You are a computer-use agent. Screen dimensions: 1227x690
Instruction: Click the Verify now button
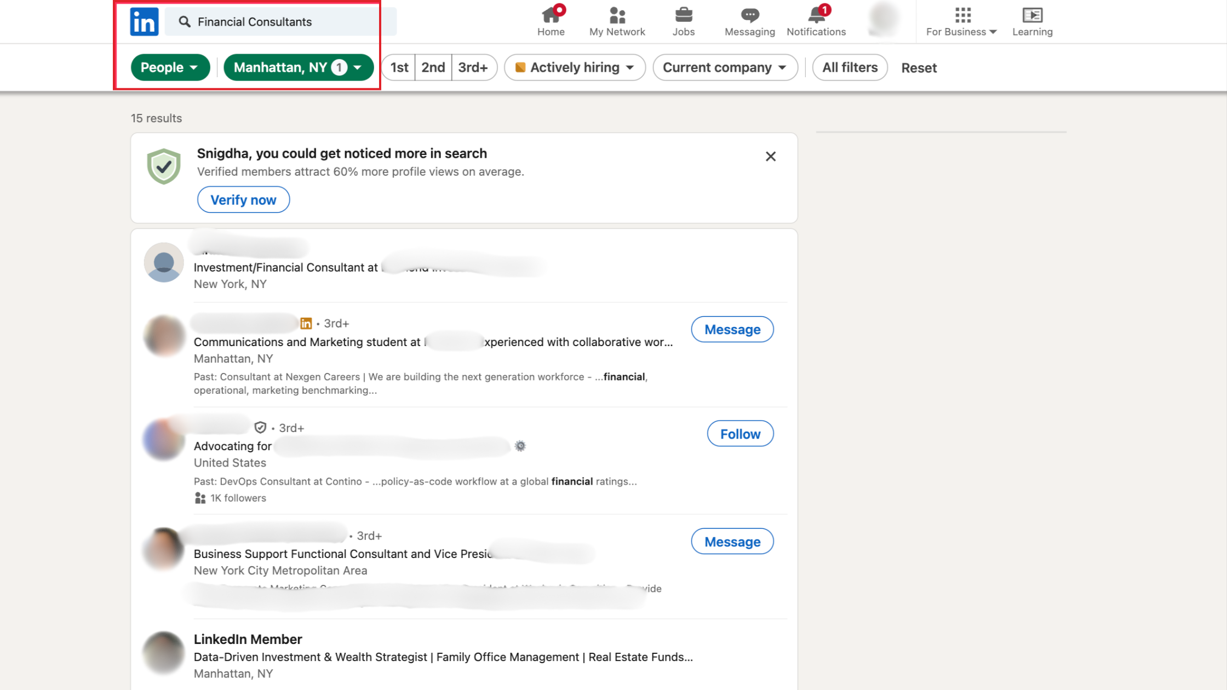[x=243, y=200]
